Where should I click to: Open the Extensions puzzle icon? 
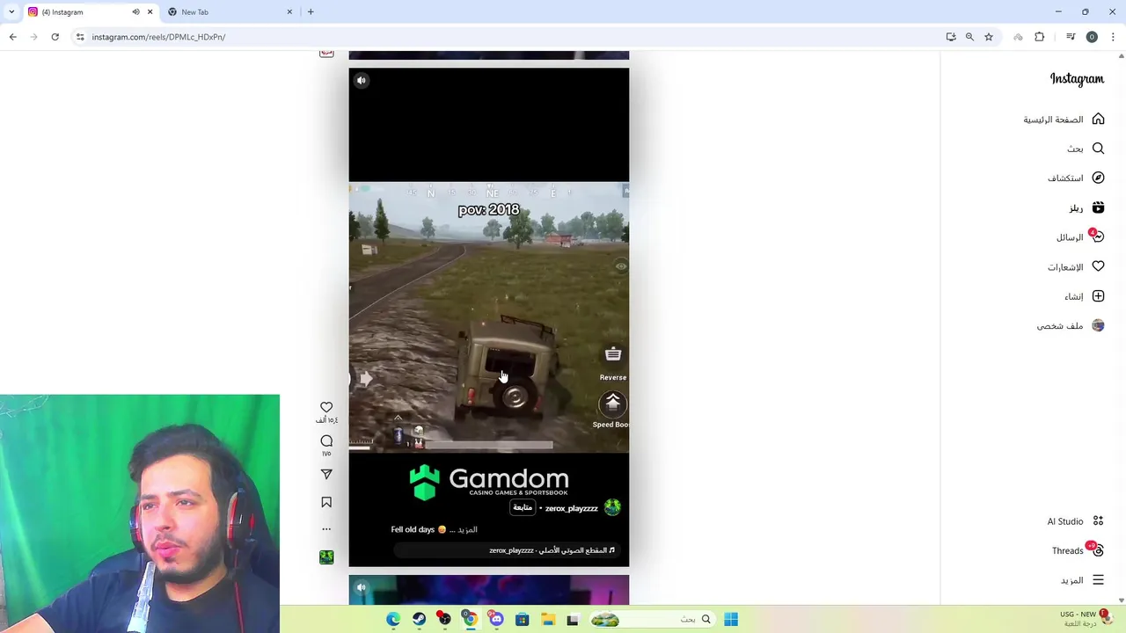pos(1040,37)
